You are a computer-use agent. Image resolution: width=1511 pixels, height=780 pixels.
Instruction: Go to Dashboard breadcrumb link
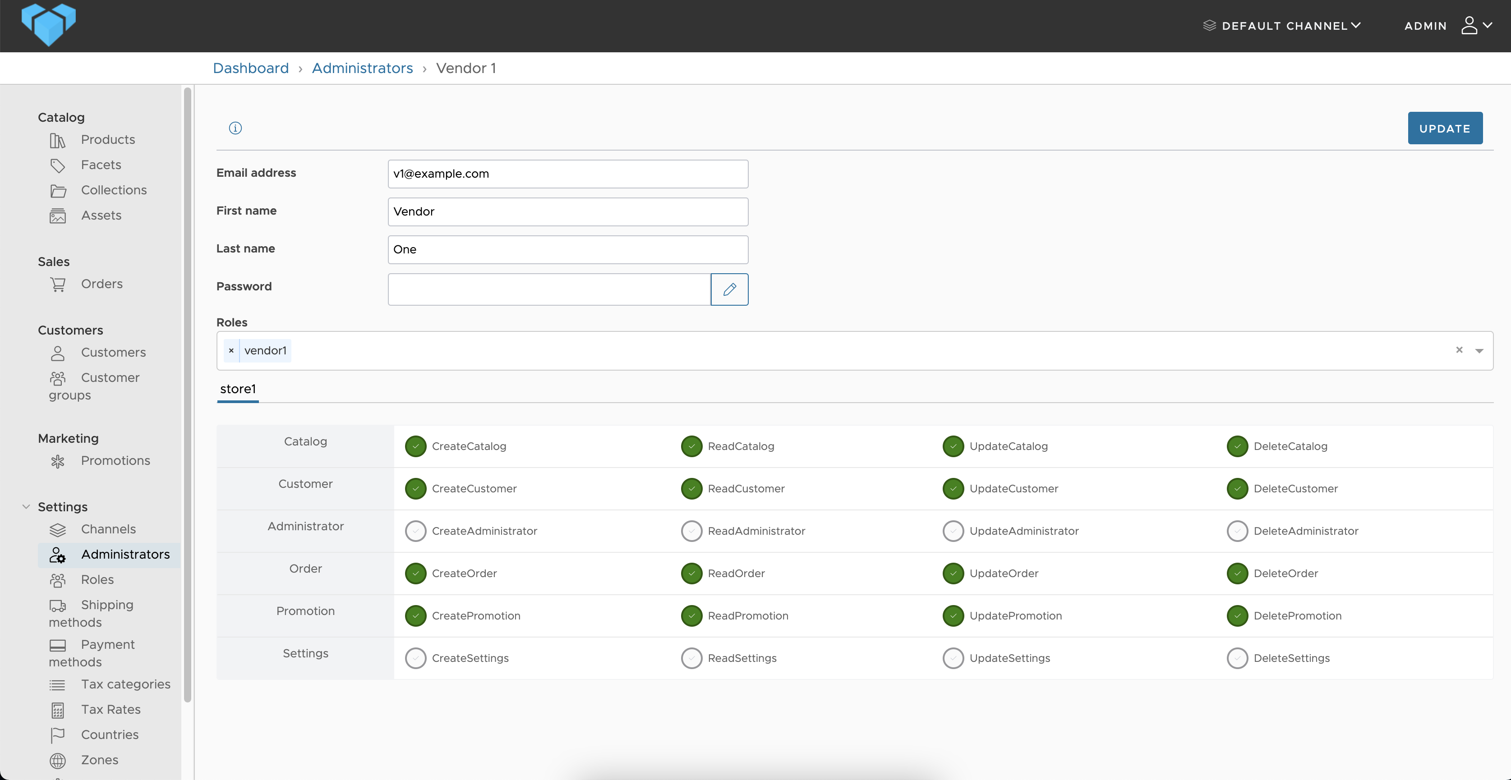(x=250, y=69)
